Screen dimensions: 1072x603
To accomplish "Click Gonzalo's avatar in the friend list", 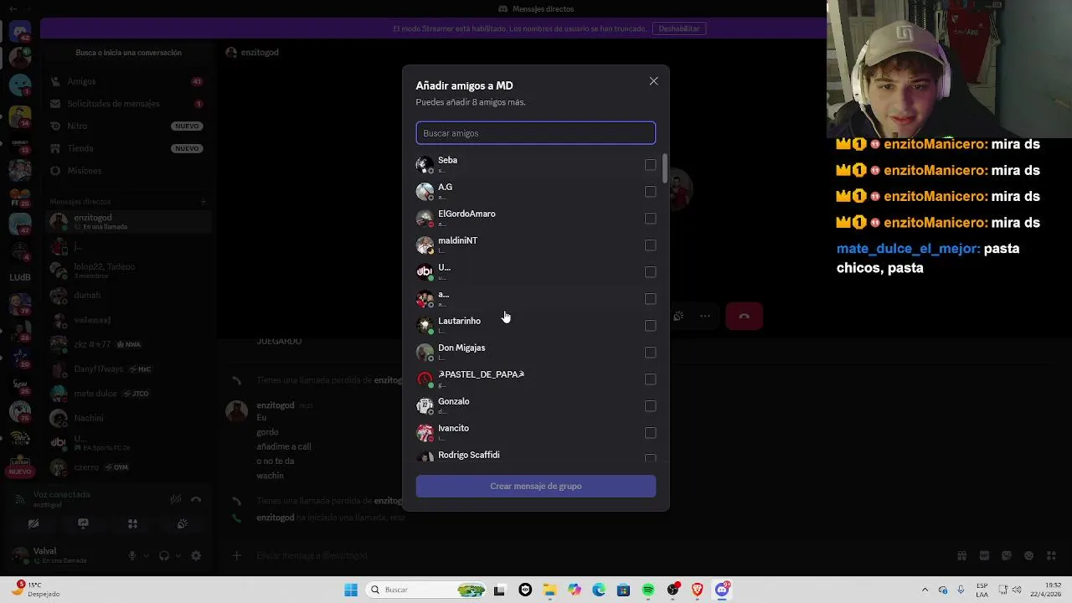I will (x=425, y=406).
